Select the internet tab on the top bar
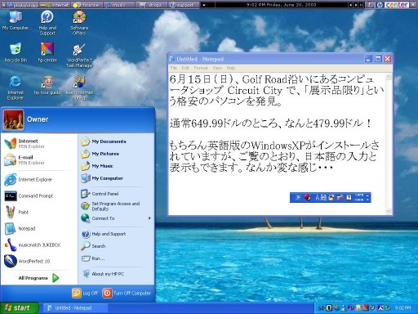418x314 pixels. pyautogui.click(x=55, y=5)
